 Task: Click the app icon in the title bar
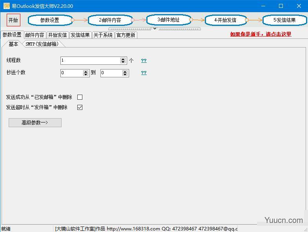tap(7, 6)
